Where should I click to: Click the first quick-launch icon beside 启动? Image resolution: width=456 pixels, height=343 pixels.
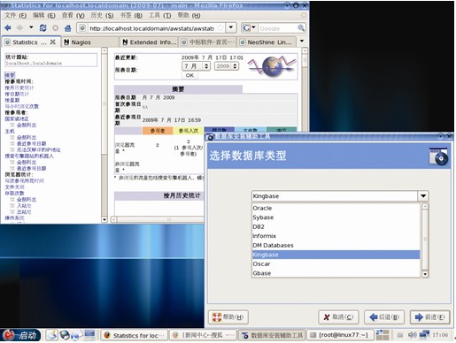click(x=52, y=335)
